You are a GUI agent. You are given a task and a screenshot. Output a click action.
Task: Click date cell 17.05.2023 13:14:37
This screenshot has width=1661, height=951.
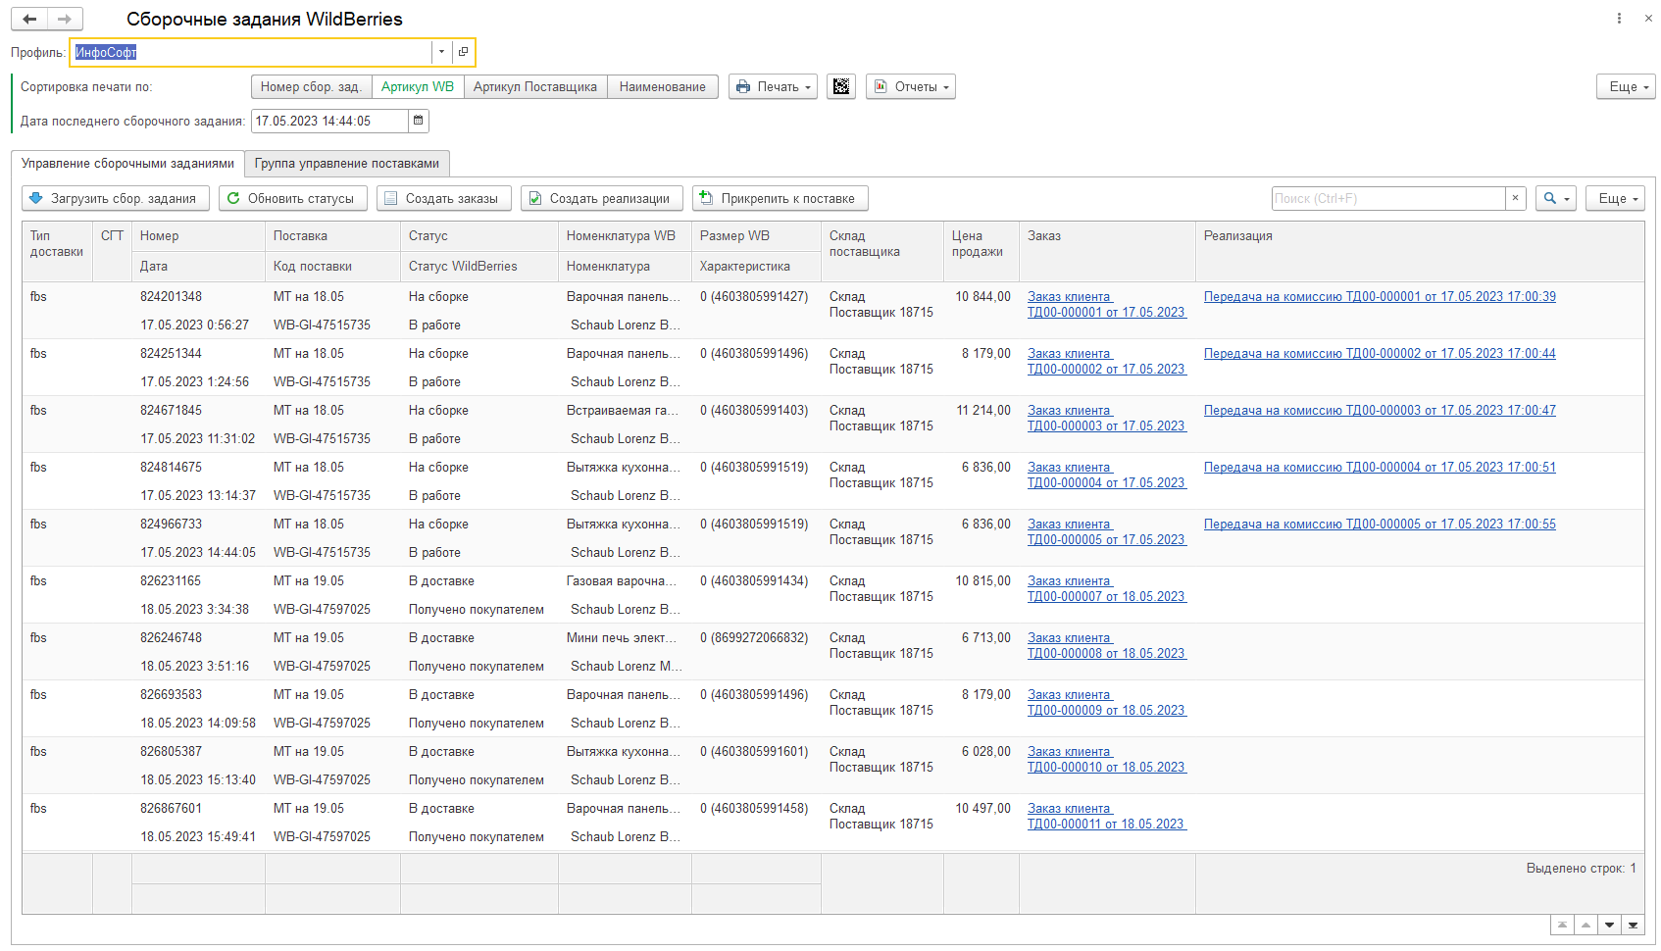coord(198,496)
